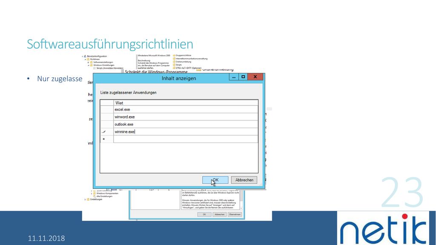Select the Richtlinien tree node
The image size is (436, 245).
coord(95,59)
